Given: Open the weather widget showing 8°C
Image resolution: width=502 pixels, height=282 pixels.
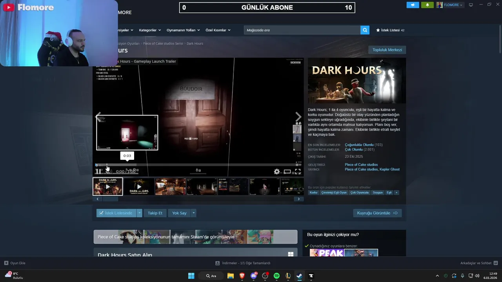Looking at the screenshot, I should (14, 276).
